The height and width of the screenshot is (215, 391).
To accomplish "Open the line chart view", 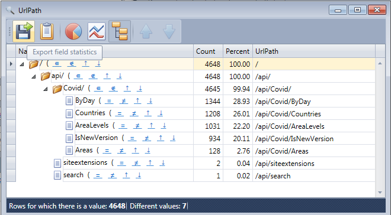I will [96, 31].
